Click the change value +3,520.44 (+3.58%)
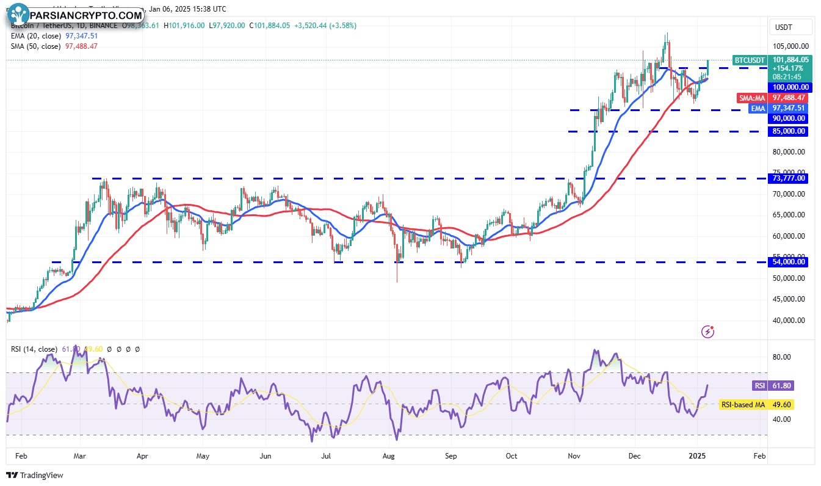Viewport: 821px width, 486px height. 325,26
